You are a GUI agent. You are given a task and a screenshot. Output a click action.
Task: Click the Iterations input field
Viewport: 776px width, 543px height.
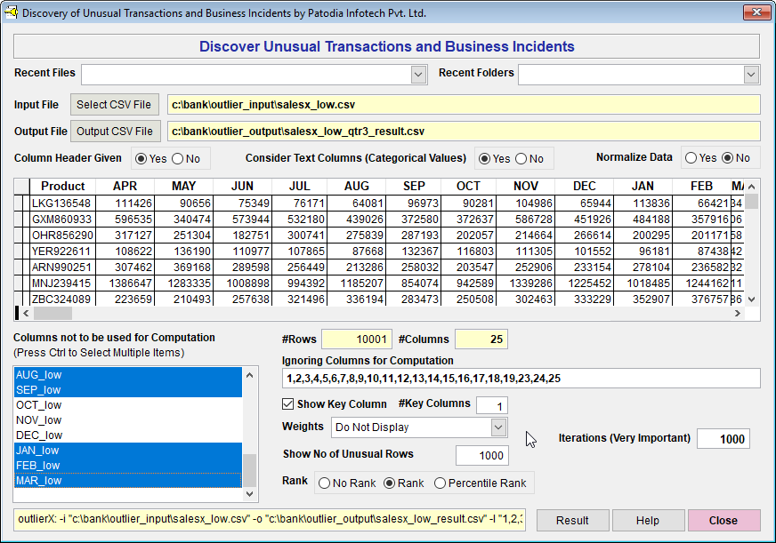(x=723, y=439)
